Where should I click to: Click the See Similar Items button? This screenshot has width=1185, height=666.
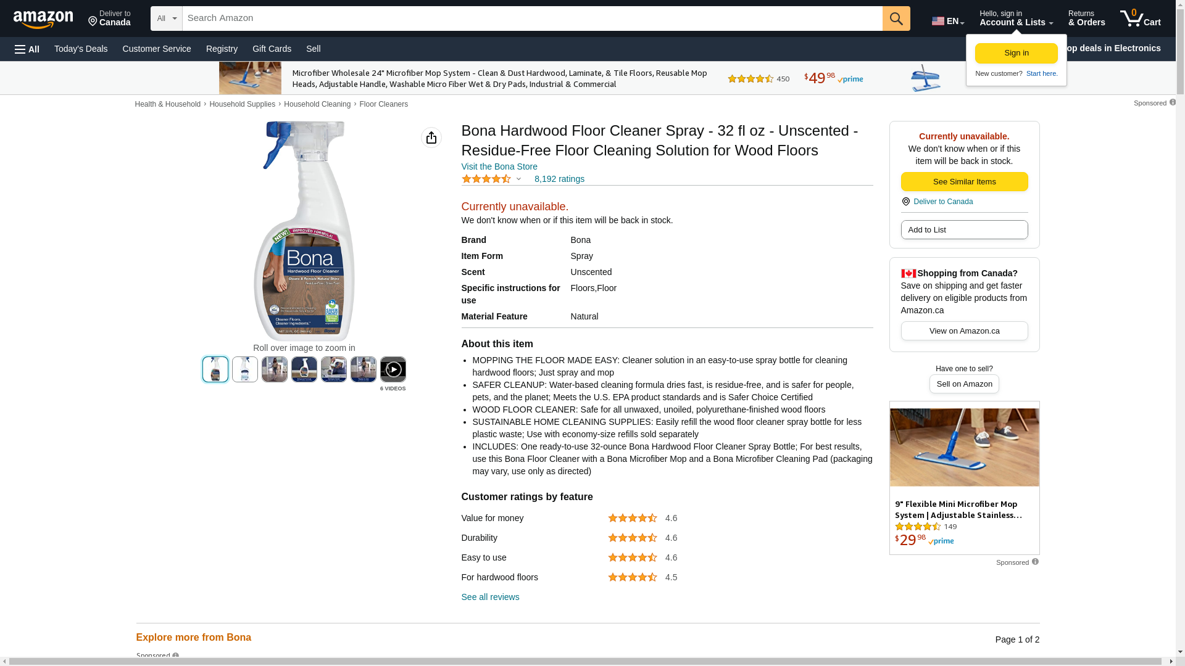click(x=964, y=182)
